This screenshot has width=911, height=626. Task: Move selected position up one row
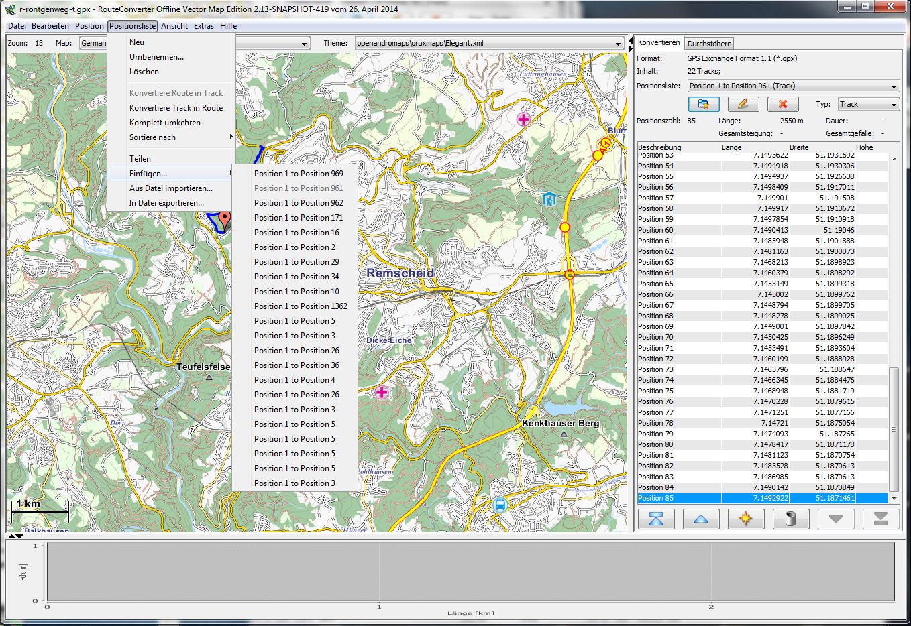[x=700, y=519]
